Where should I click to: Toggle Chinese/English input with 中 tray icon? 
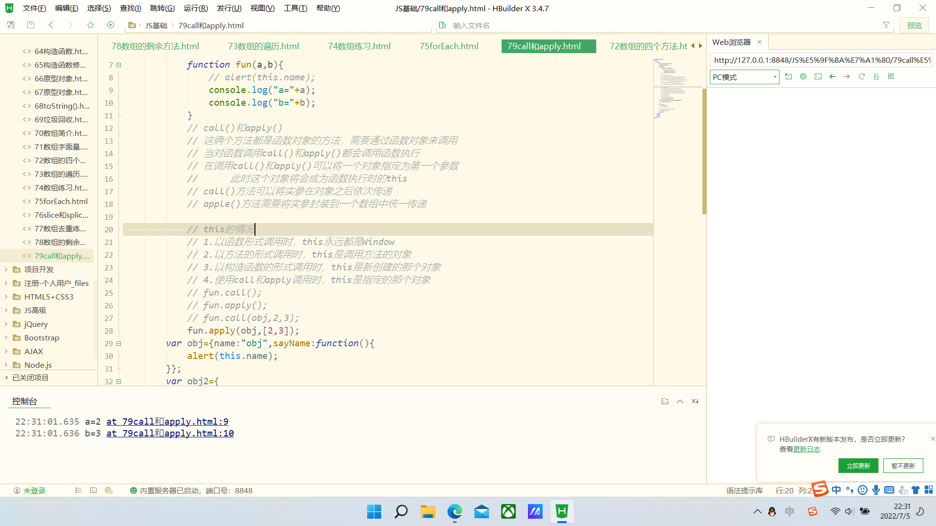click(x=836, y=490)
